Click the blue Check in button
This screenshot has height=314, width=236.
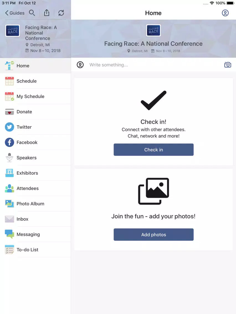pos(153,150)
